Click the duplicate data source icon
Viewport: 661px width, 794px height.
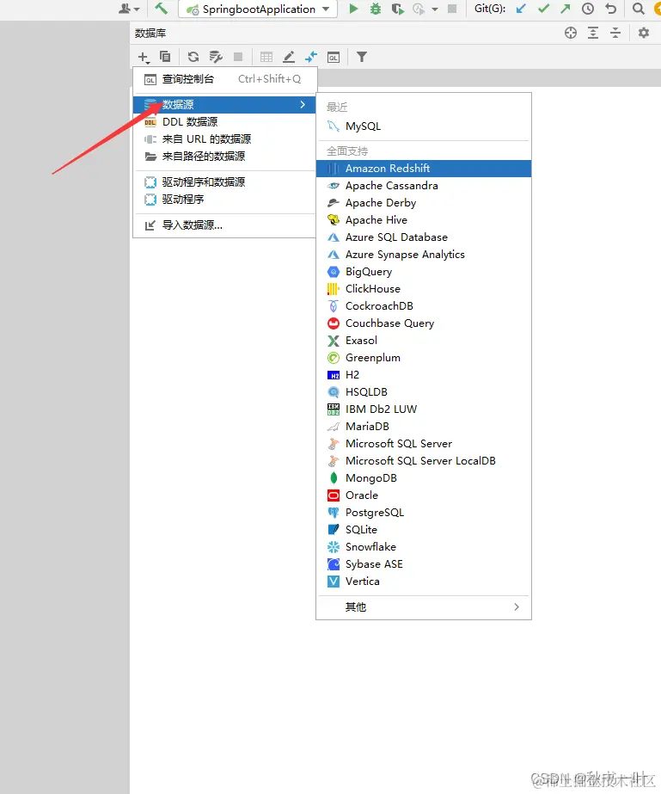165,57
